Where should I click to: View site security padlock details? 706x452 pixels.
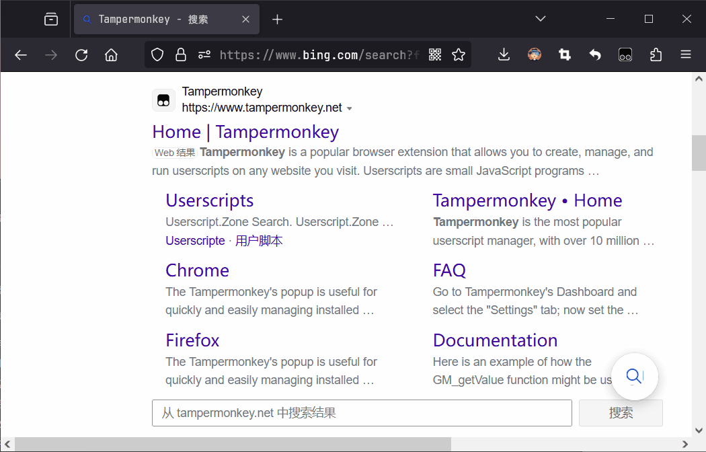(x=181, y=55)
